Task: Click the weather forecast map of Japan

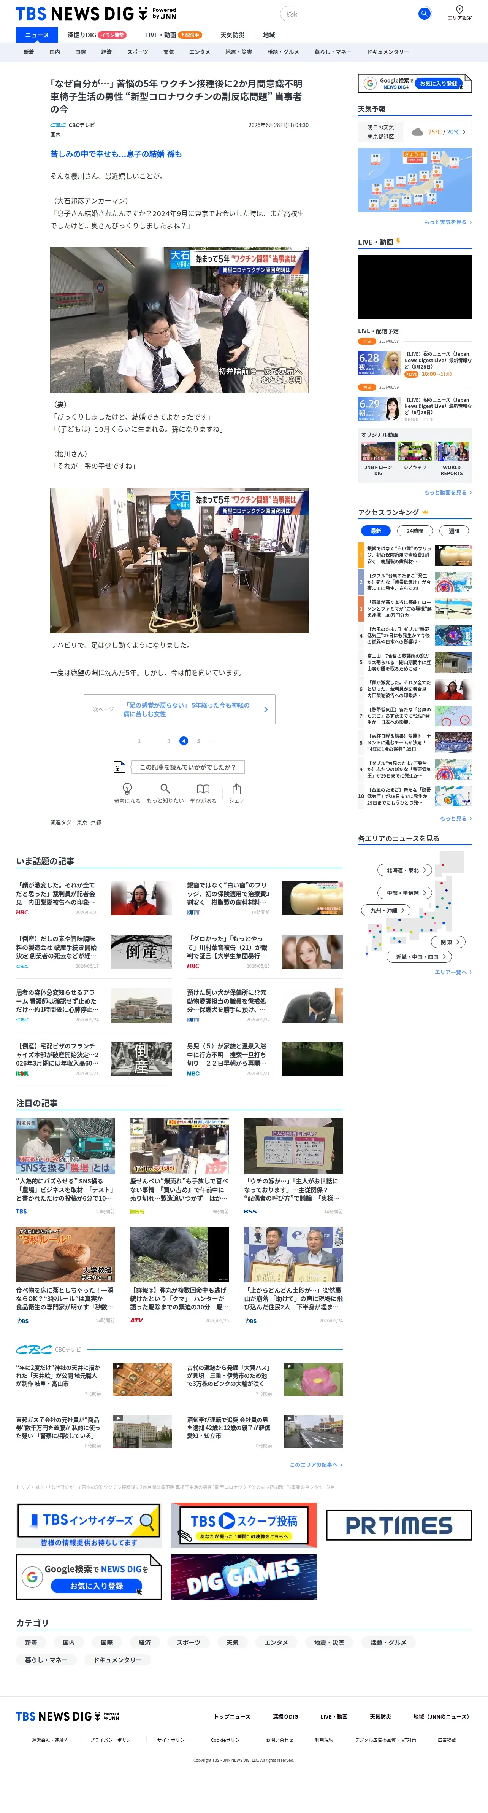Action: (415, 180)
